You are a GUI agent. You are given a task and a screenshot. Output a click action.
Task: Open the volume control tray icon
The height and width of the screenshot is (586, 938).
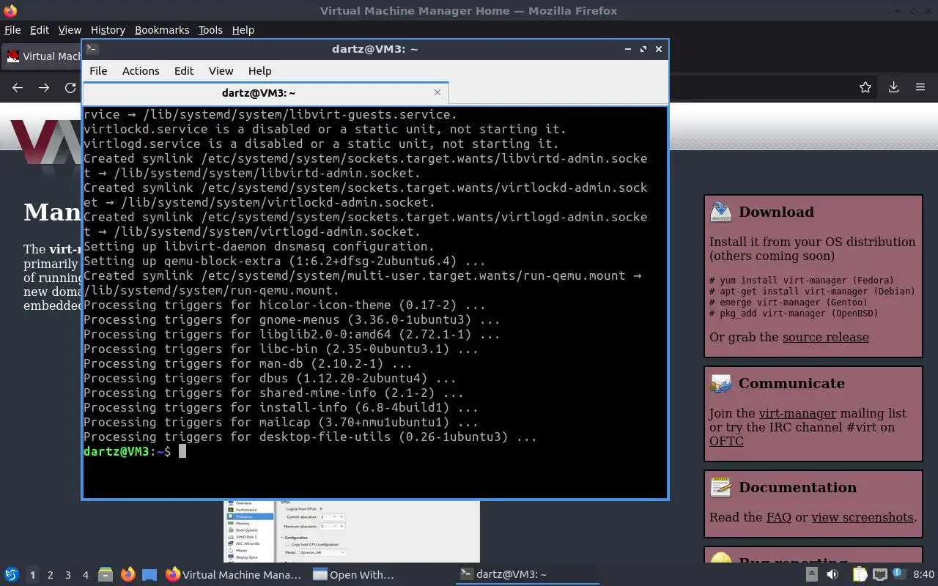click(x=832, y=574)
